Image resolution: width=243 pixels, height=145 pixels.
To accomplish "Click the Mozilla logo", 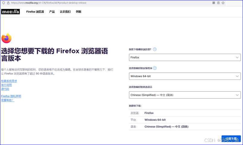I will pyautogui.click(x=10, y=12).
